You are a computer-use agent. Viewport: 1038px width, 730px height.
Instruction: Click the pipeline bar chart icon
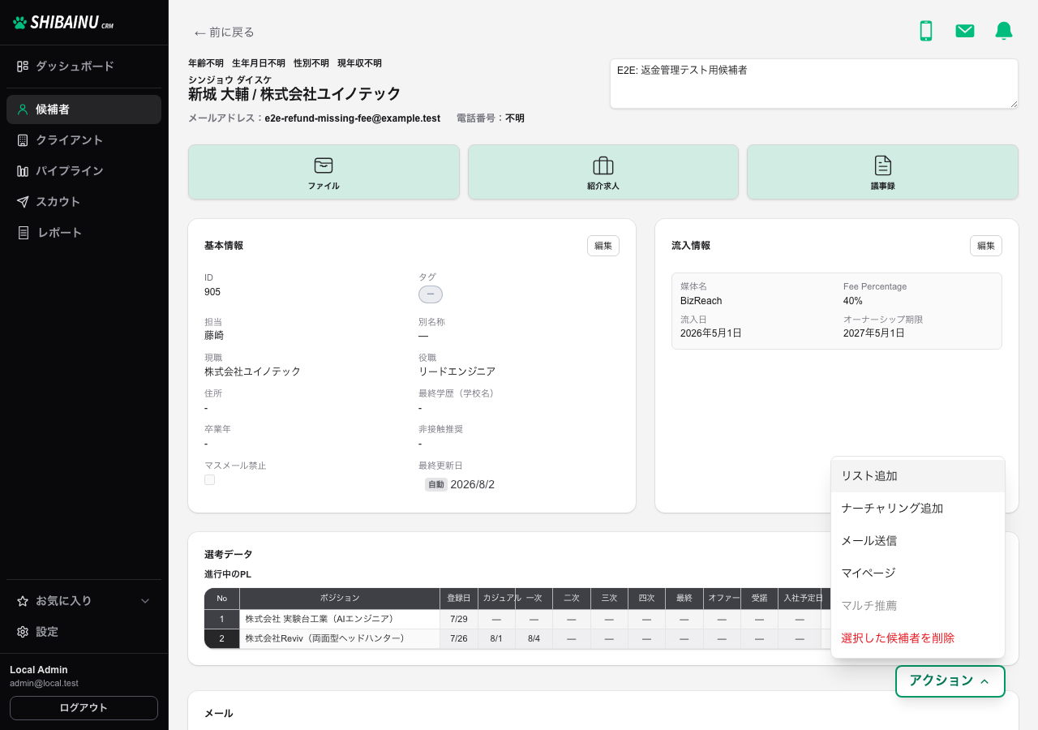pos(23,171)
